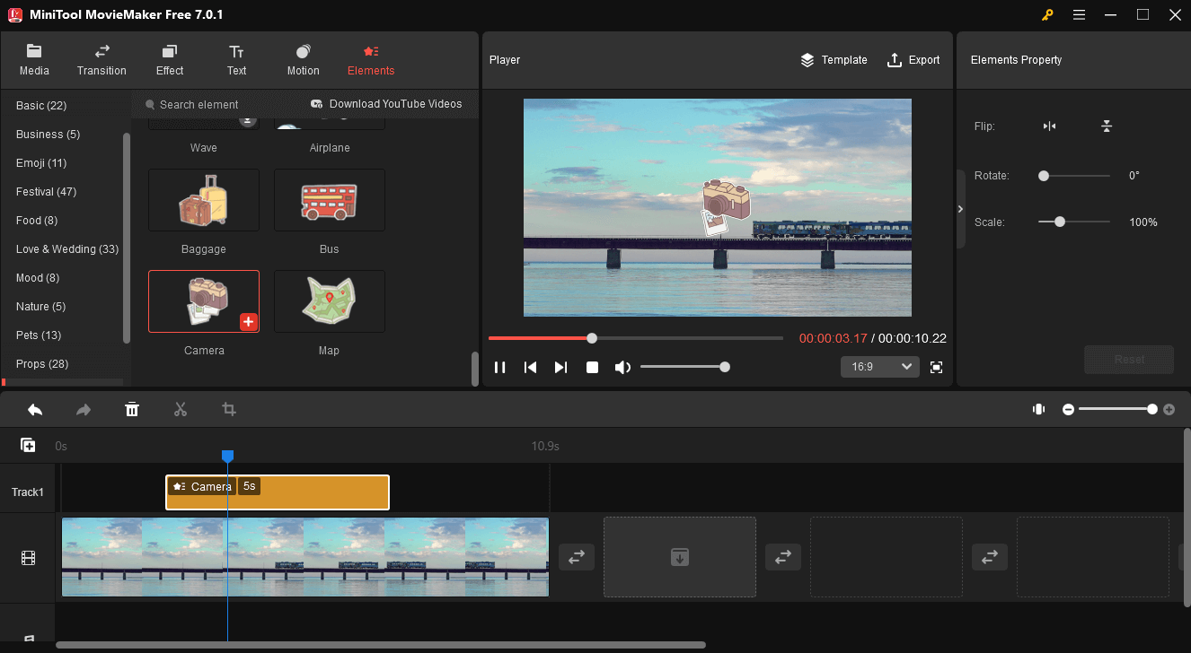Open the Motion tab

click(x=303, y=59)
